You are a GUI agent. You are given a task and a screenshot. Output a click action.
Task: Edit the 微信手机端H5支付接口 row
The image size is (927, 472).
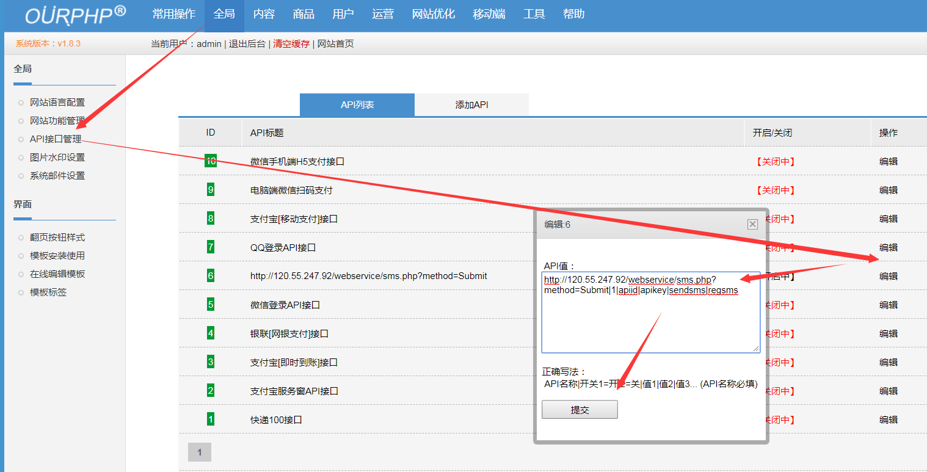pos(888,162)
